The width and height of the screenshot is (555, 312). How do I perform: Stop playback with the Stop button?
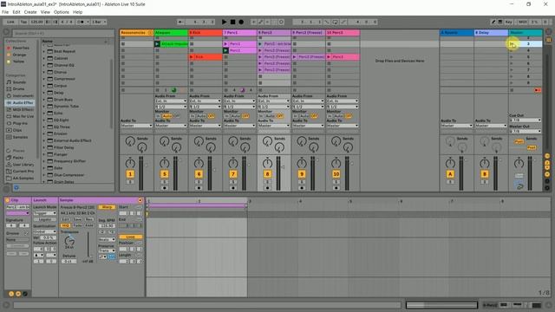point(232,22)
